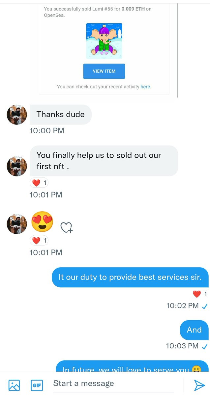Viewport: 210px width, 395px height.
Task: Open the image attachment picker icon
Action: pyautogui.click(x=14, y=385)
